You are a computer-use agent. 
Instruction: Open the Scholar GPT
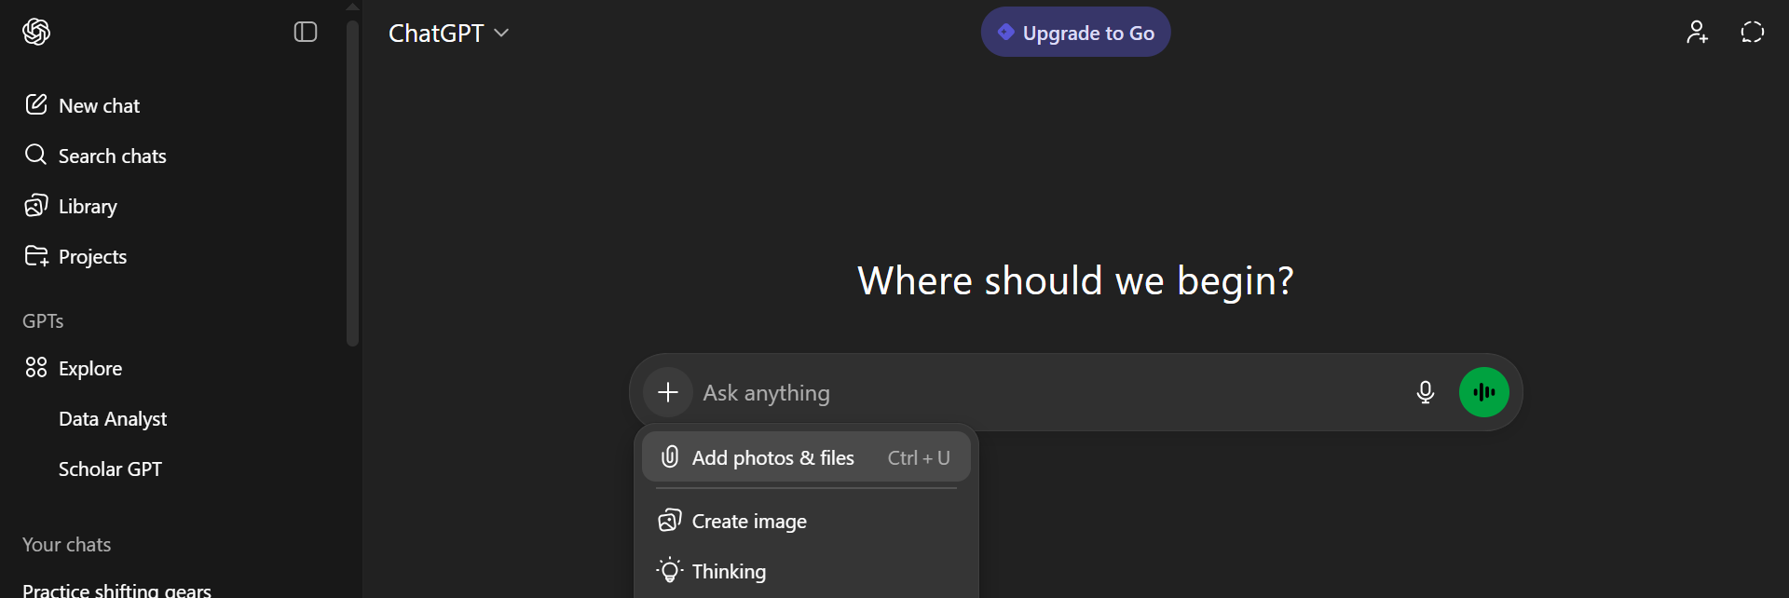[110, 469]
